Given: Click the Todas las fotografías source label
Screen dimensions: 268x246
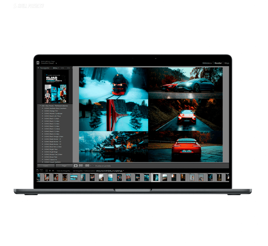Looking at the screenshot, I should coord(64,171).
